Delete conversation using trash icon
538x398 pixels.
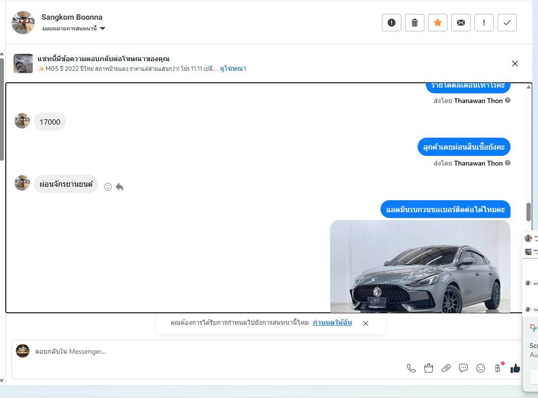tap(415, 23)
